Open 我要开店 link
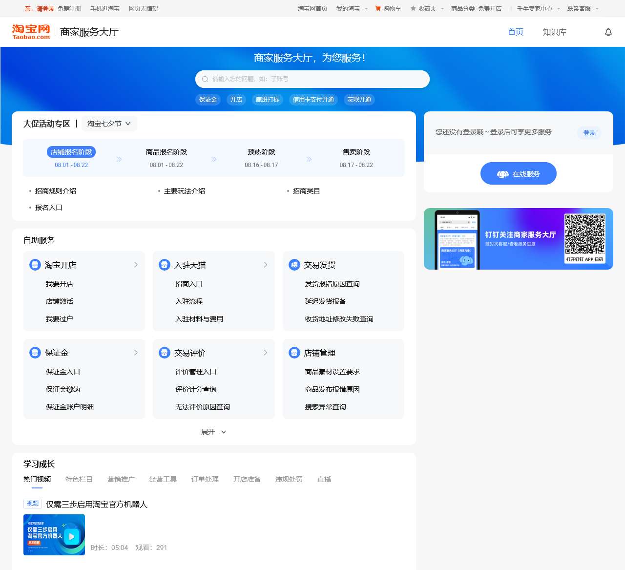Viewport: 625px width, 570px height. (x=60, y=284)
